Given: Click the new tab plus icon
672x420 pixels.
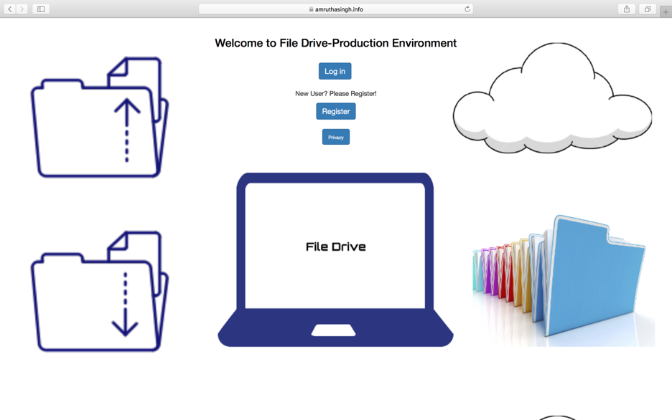Looking at the screenshot, I should pyautogui.click(x=664, y=9).
